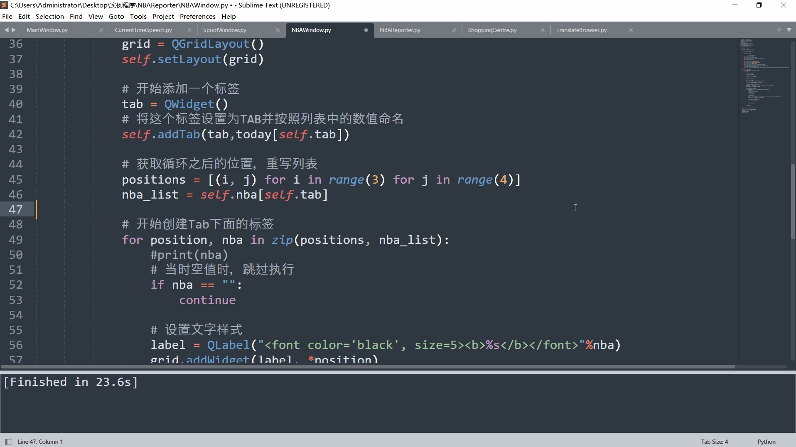Close the ShoppingCentre.py tab
The height and width of the screenshot is (447, 796).
(x=543, y=30)
